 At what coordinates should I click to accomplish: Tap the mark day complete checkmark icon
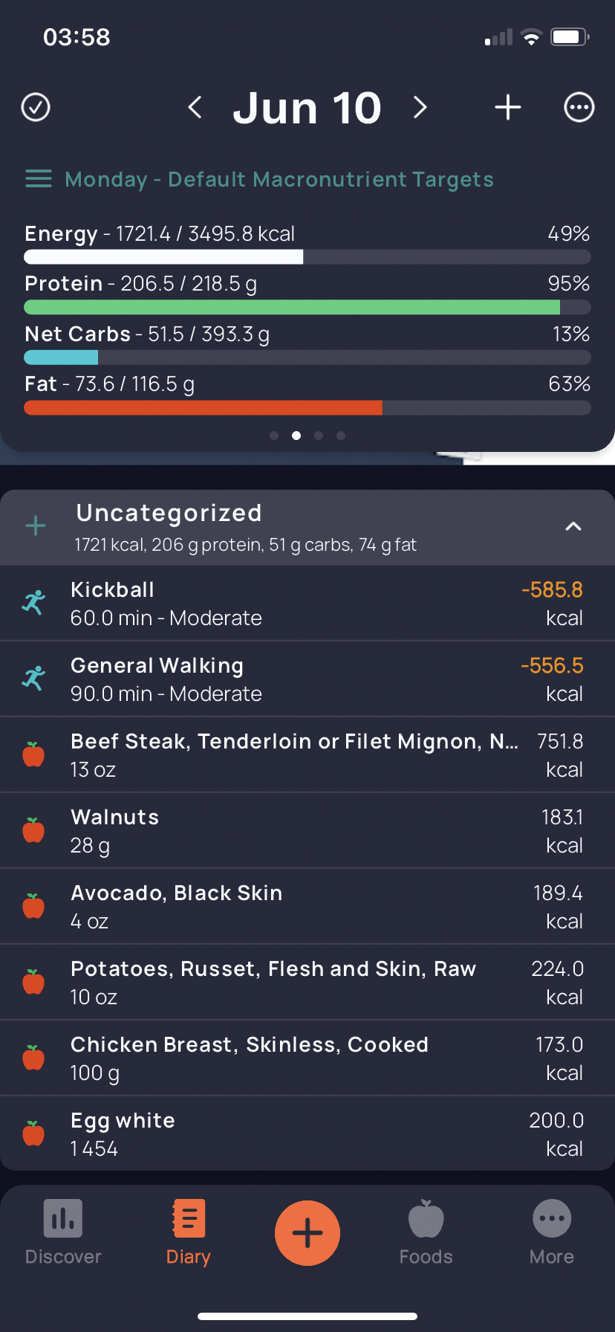click(x=36, y=108)
